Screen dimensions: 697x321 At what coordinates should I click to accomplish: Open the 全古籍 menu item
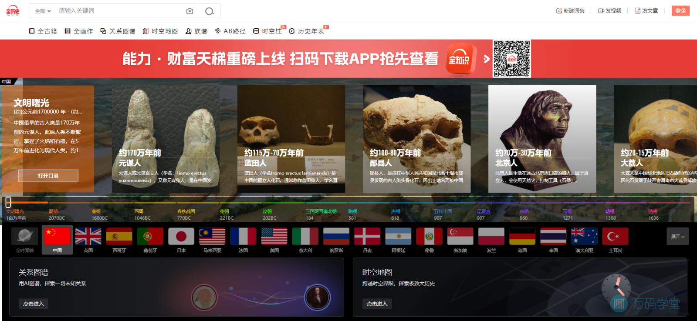tap(43, 31)
